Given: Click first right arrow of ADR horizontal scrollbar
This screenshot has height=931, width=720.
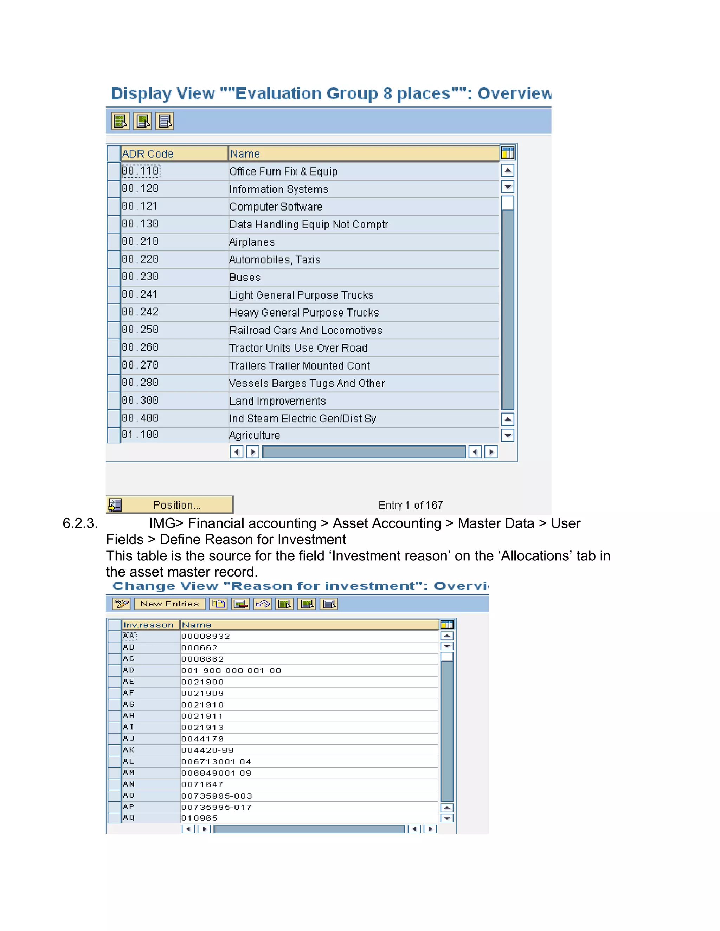Looking at the screenshot, I should point(252,452).
